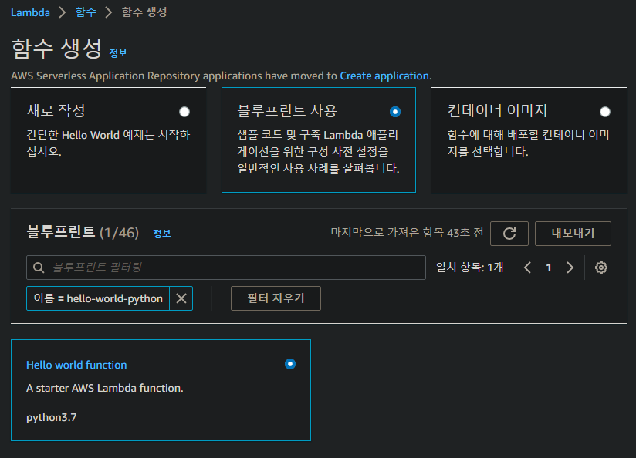Image resolution: width=636 pixels, height=458 pixels.
Task: Click the A starter AWS Lambda function description
Action: pos(105,389)
